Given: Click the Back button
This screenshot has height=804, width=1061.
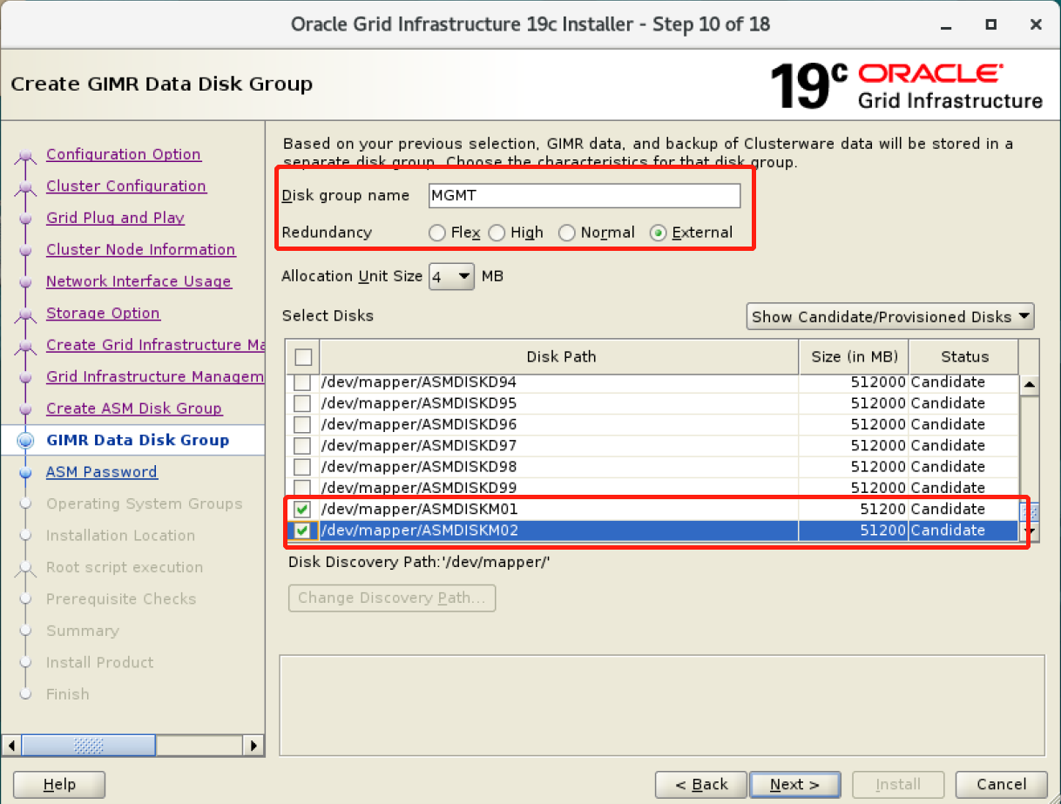Looking at the screenshot, I should tap(701, 785).
